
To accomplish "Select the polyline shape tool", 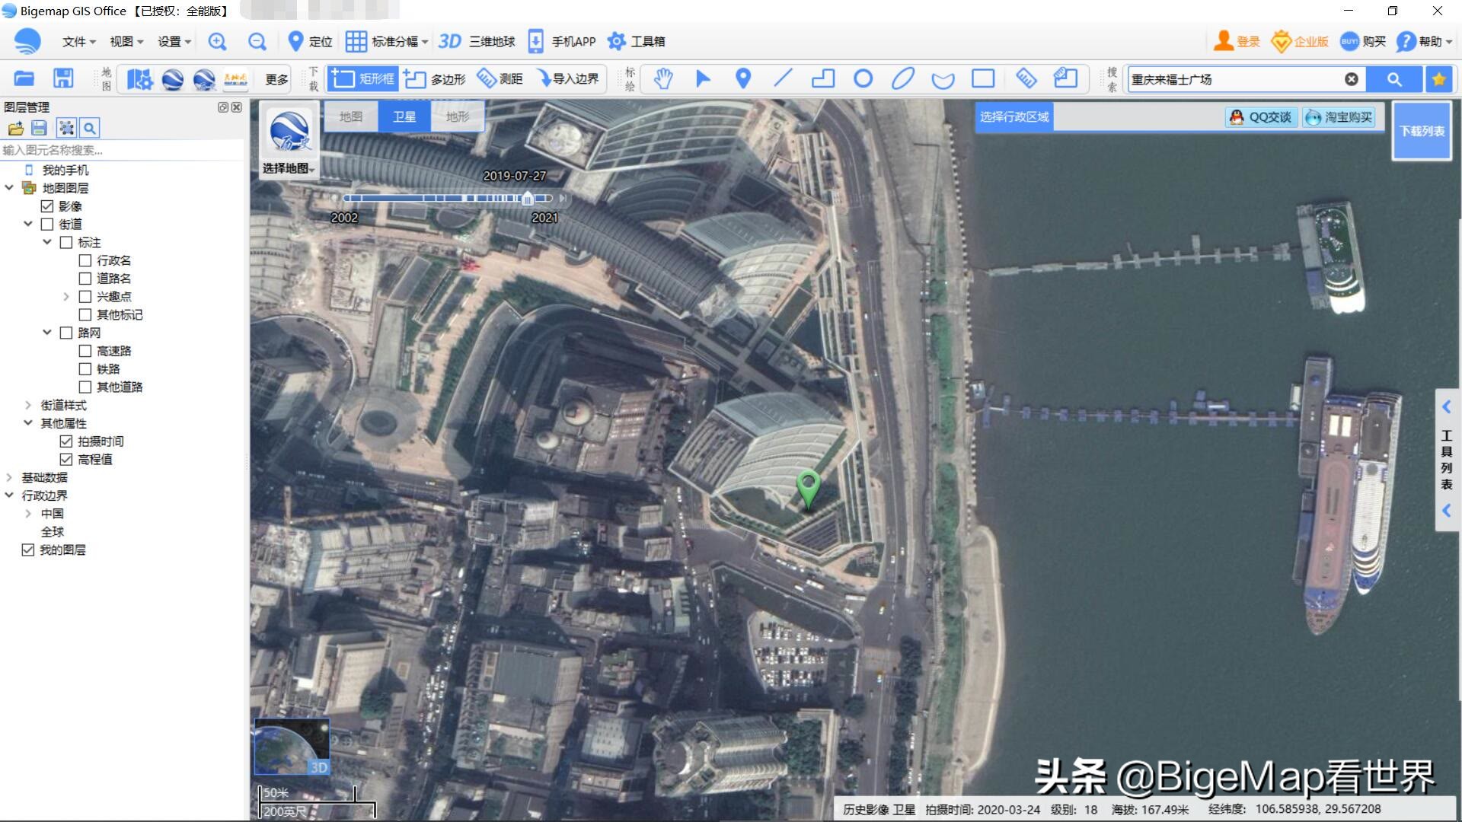I will pyautogui.click(x=823, y=78).
